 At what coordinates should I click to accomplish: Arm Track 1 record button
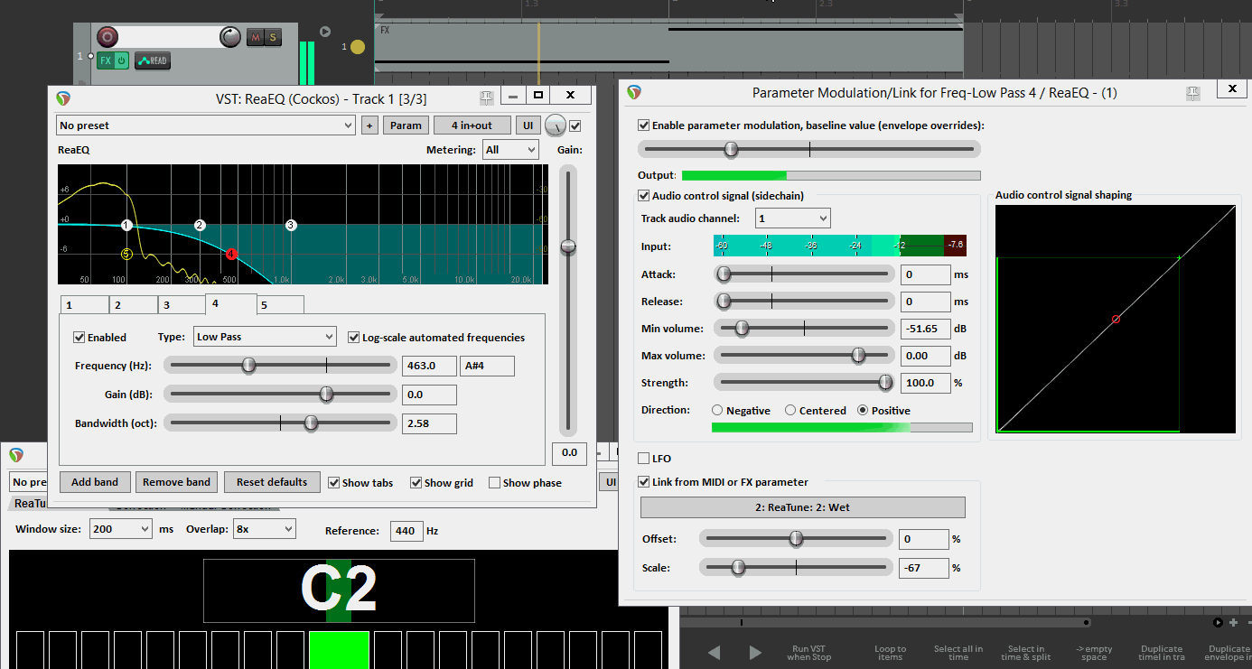[x=107, y=37]
